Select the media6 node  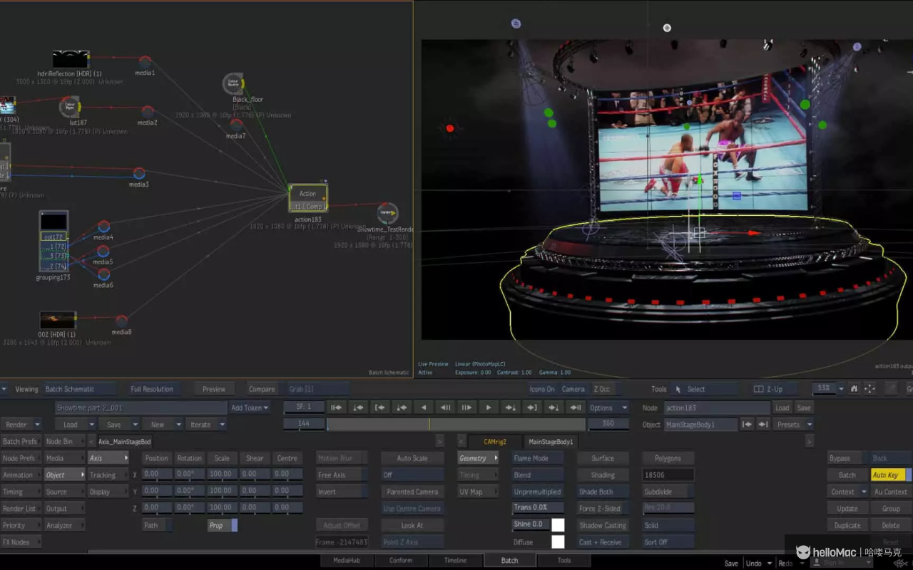[103, 274]
